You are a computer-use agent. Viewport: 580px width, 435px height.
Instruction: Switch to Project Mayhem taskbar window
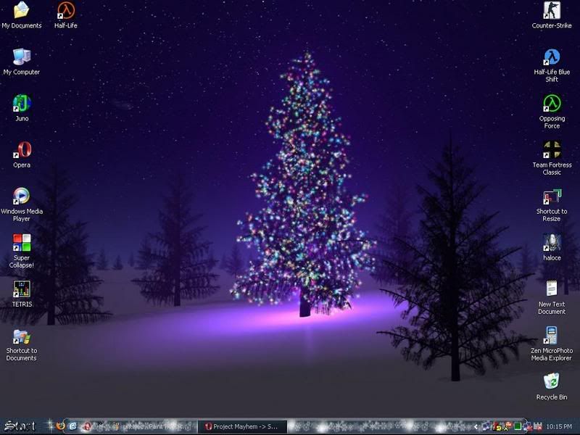click(243, 426)
